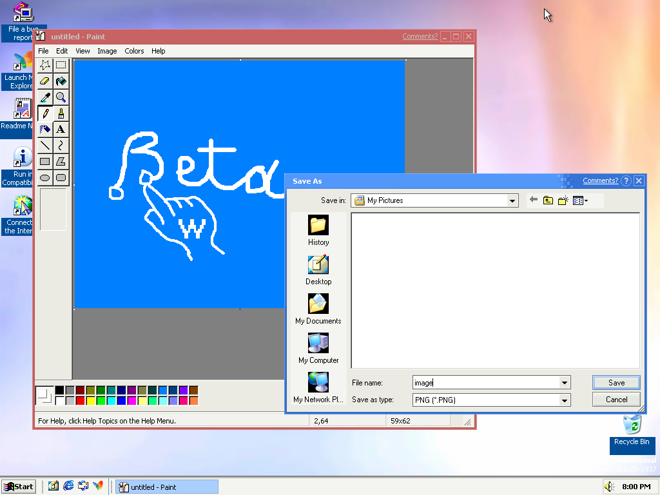
Task: Select the Ellipse shape tool
Action: (44, 178)
